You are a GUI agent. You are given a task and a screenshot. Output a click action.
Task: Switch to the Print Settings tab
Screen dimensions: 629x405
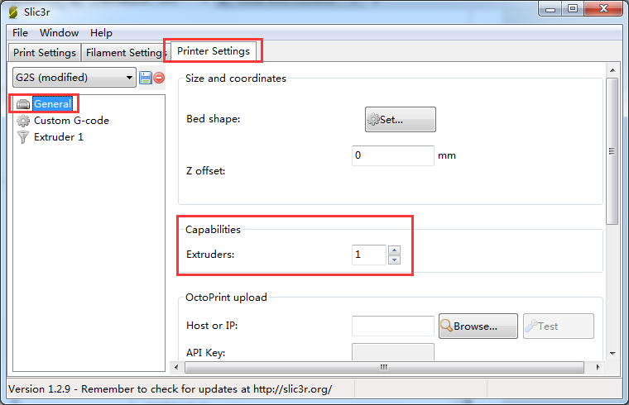click(x=45, y=52)
